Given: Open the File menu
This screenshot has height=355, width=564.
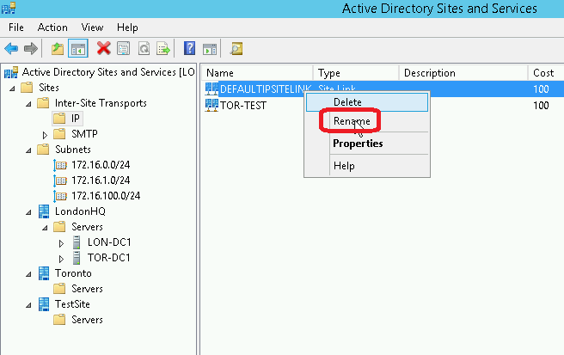Looking at the screenshot, I should [16, 28].
